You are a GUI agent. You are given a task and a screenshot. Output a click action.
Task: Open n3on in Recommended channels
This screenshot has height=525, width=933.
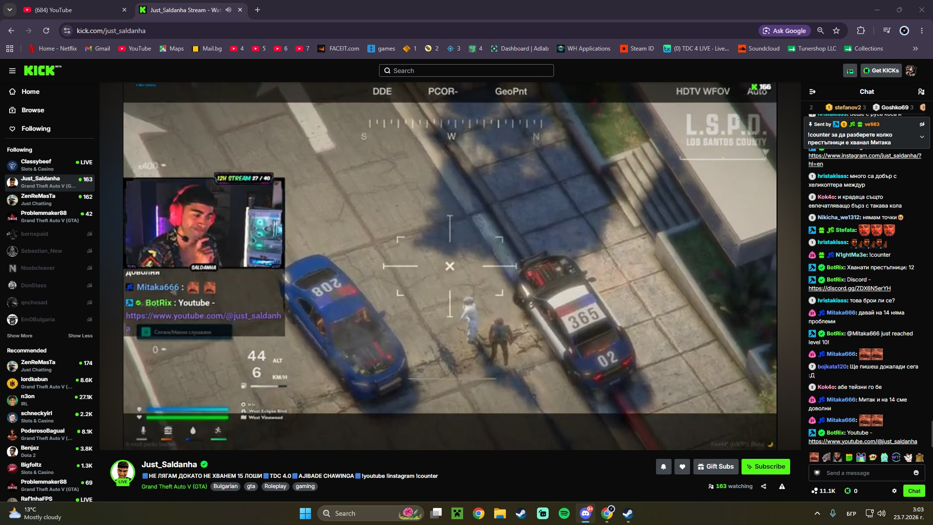(50, 400)
